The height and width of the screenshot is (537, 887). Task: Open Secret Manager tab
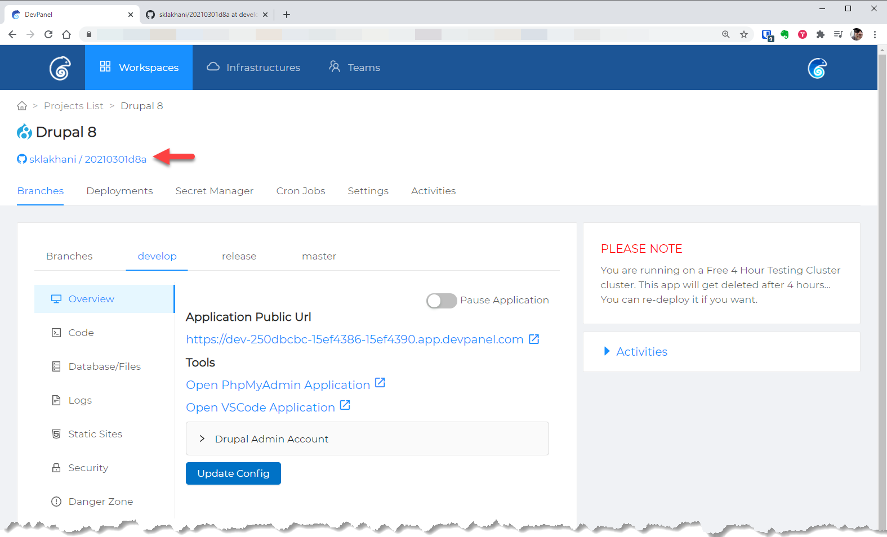[214, 191]
